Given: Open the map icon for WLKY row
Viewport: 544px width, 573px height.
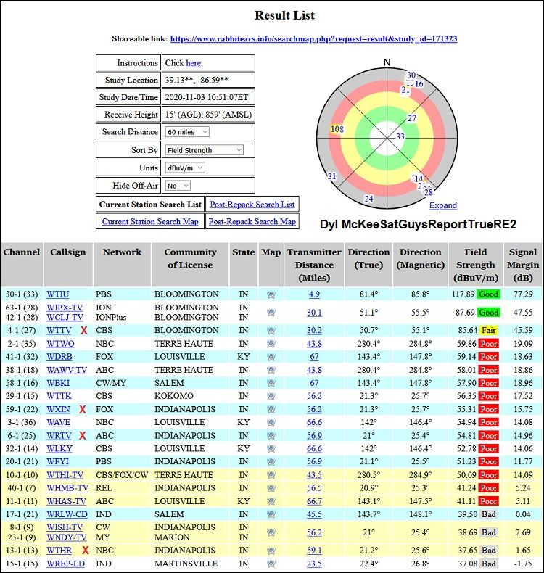Looking at the screenshot, I should click(x=271, y=449).
